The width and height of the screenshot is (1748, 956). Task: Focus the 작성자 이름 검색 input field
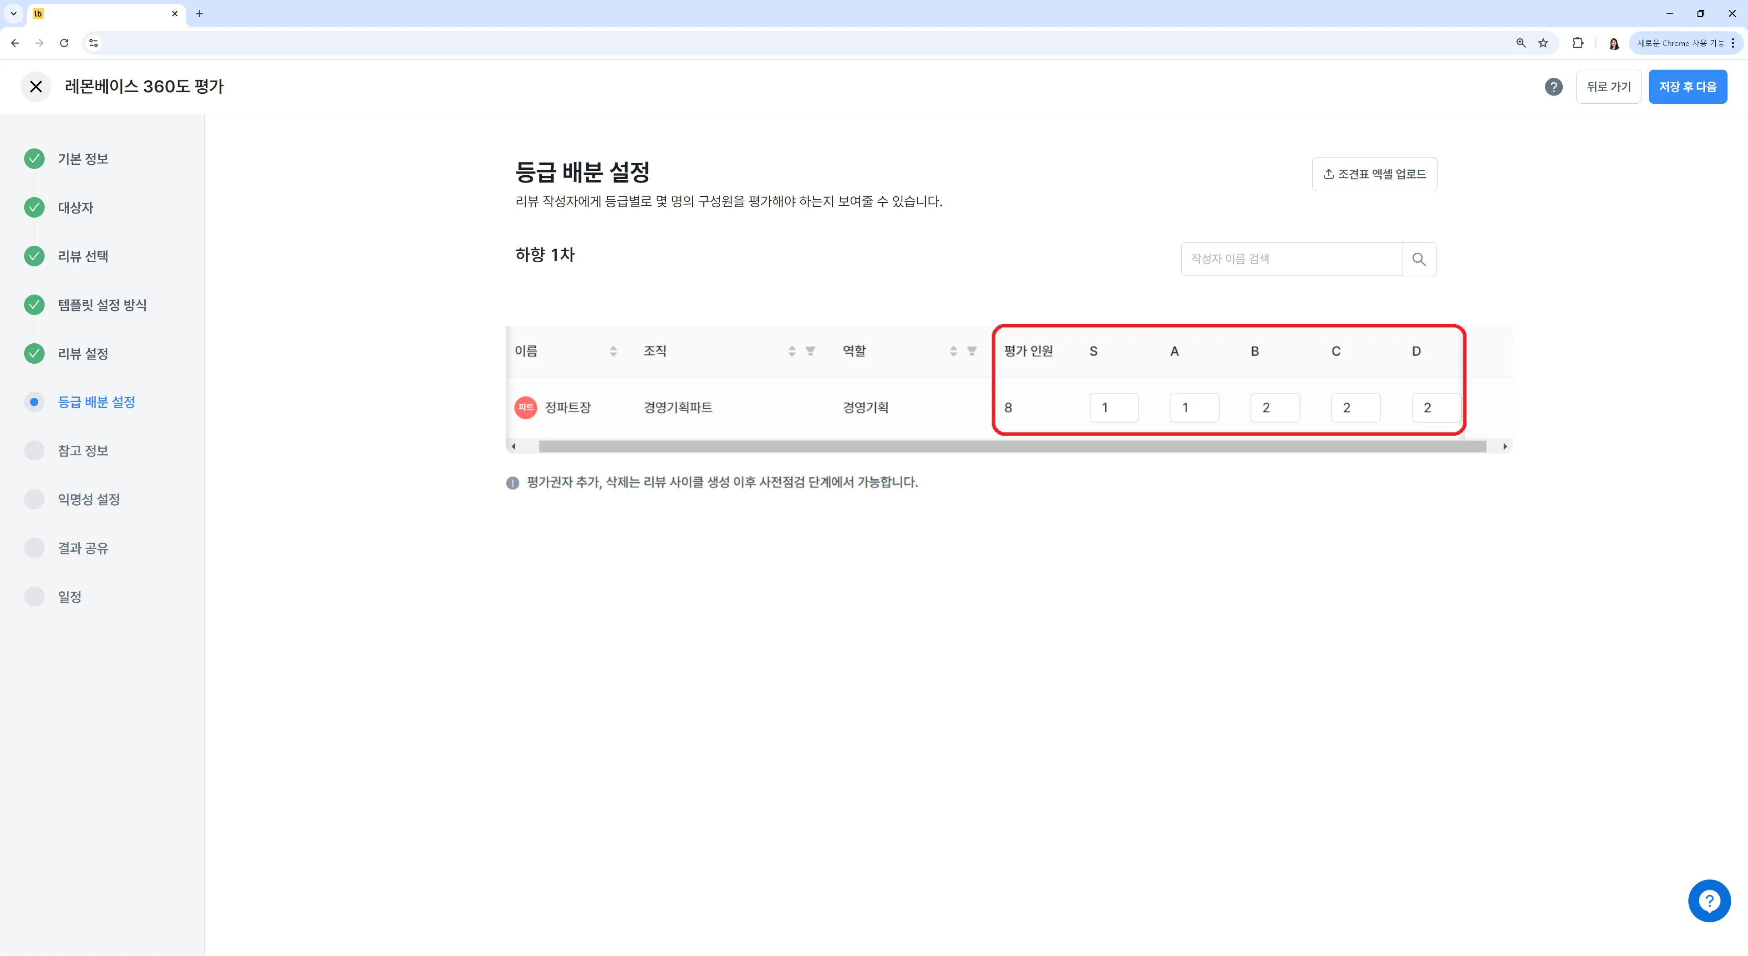click(1291, 259)
